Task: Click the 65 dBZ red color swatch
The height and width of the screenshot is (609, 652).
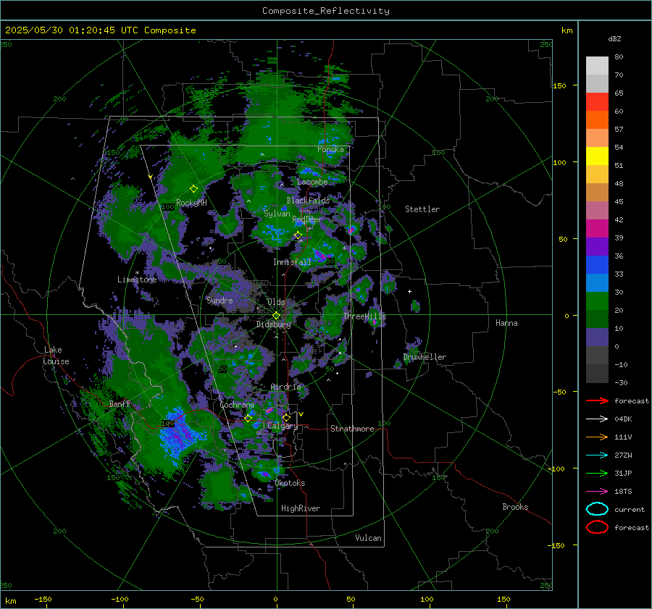Action: pos(597,102)
